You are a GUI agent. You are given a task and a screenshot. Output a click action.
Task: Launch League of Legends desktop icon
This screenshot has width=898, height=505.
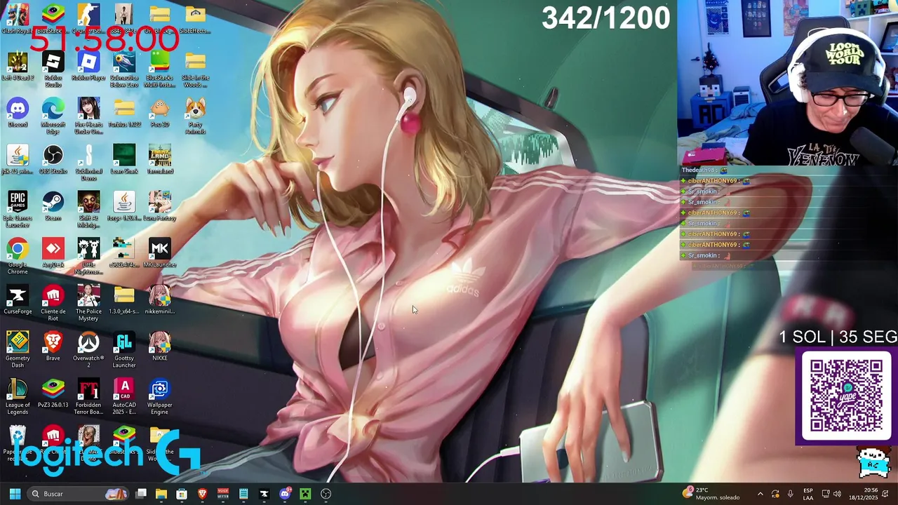(x=18, y=397)
